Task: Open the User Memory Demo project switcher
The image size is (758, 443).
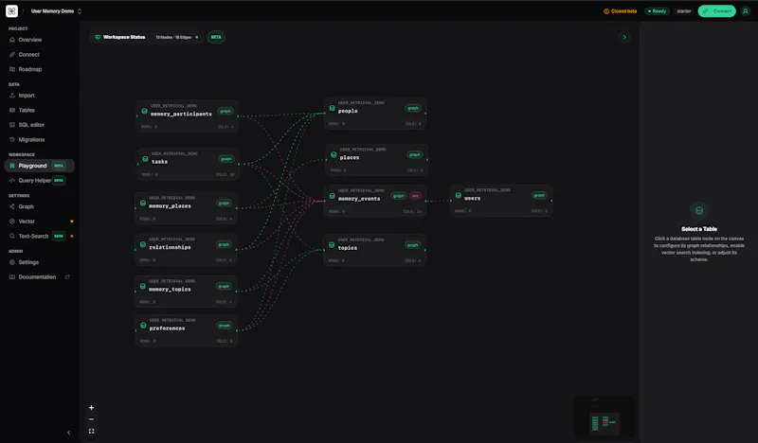Action: click(56, 11)
